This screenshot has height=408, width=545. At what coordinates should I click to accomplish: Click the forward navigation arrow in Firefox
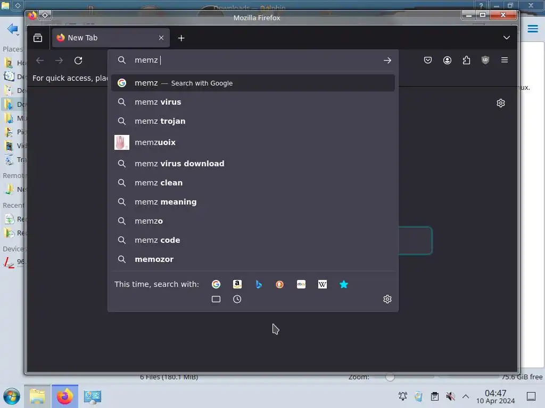pos(59,61)
